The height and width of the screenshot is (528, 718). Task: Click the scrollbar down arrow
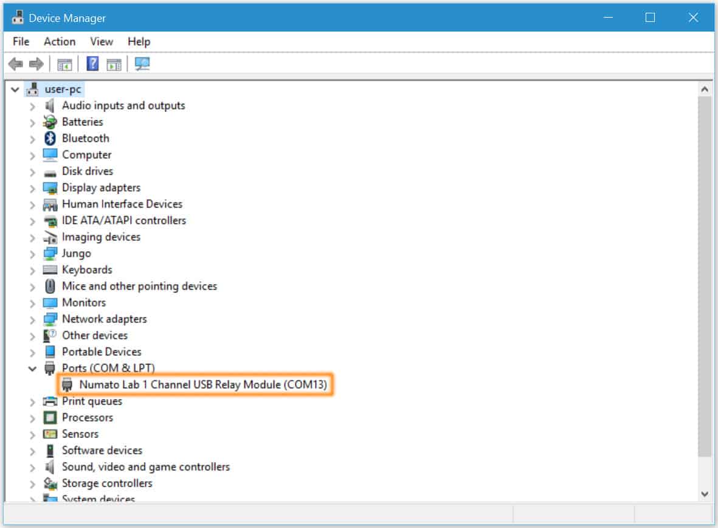(x=705, y=494)
